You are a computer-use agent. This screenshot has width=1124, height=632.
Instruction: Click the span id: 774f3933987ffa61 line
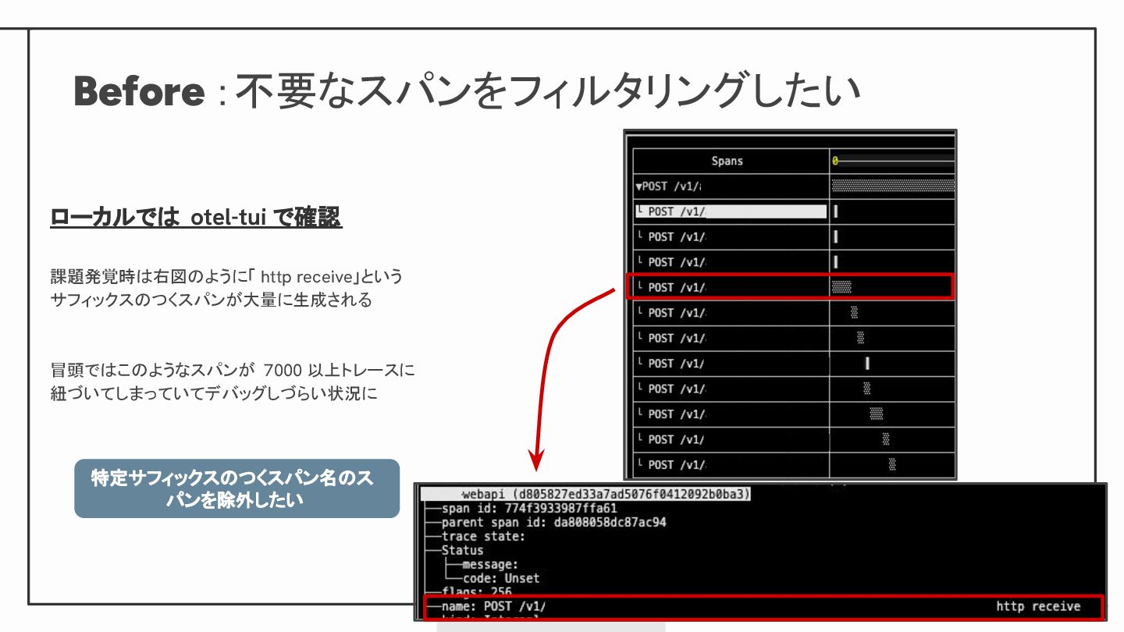pos(528,509)
